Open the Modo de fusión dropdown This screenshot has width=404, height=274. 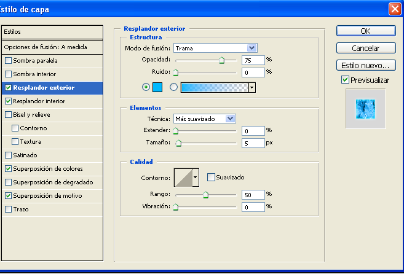(x=215, y=48)
